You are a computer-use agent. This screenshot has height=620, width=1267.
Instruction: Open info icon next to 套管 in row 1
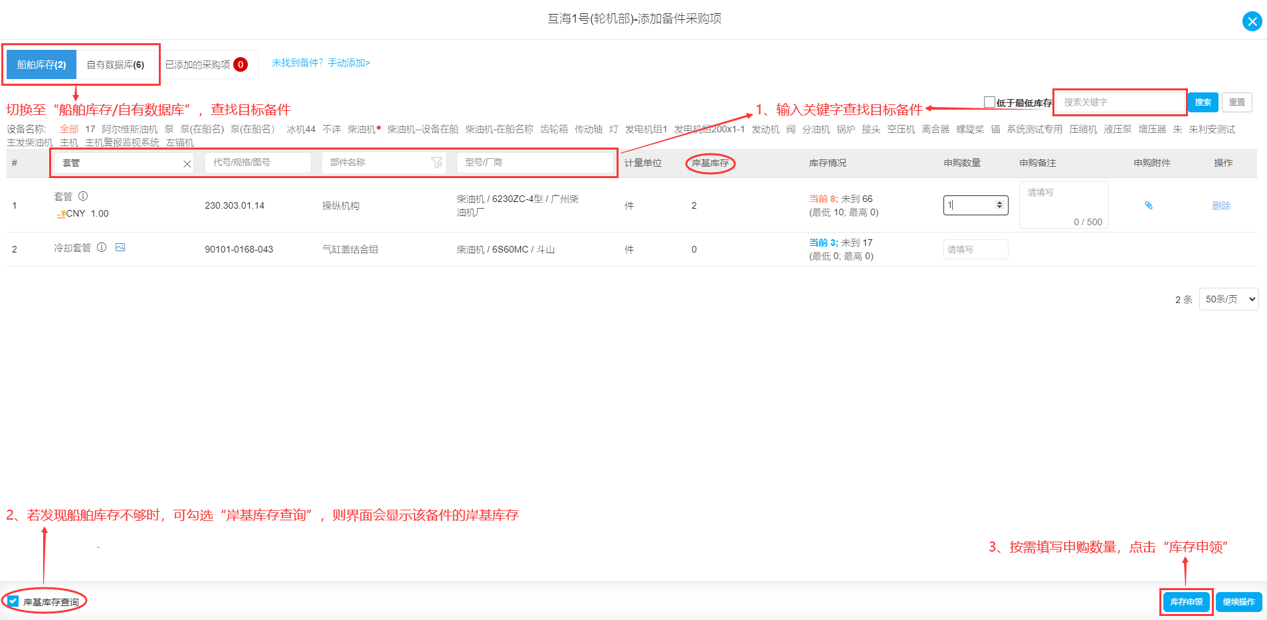83,196
